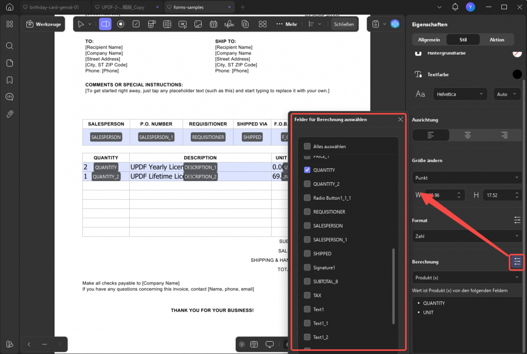Choose the date field tool
This screenshot has width=527, height=354.
(x=214, y=24)
